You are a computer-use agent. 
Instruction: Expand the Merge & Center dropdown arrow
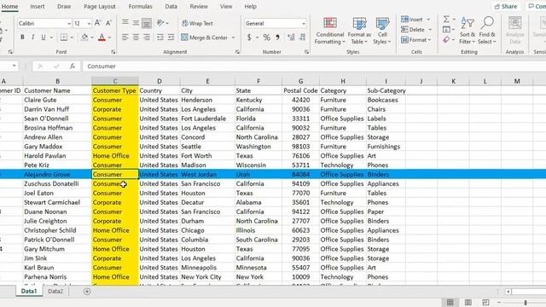(x=233, y=38)
